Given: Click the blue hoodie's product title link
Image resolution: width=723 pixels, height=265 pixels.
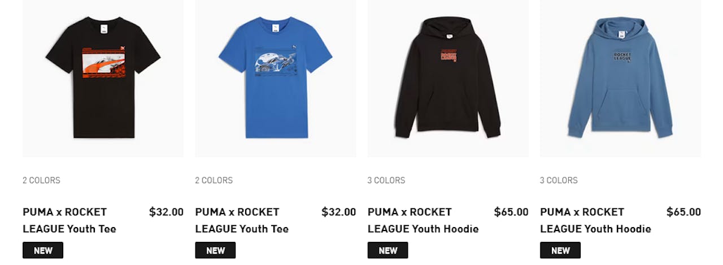Looking at the screenshot, I should (x=595, y=220).
